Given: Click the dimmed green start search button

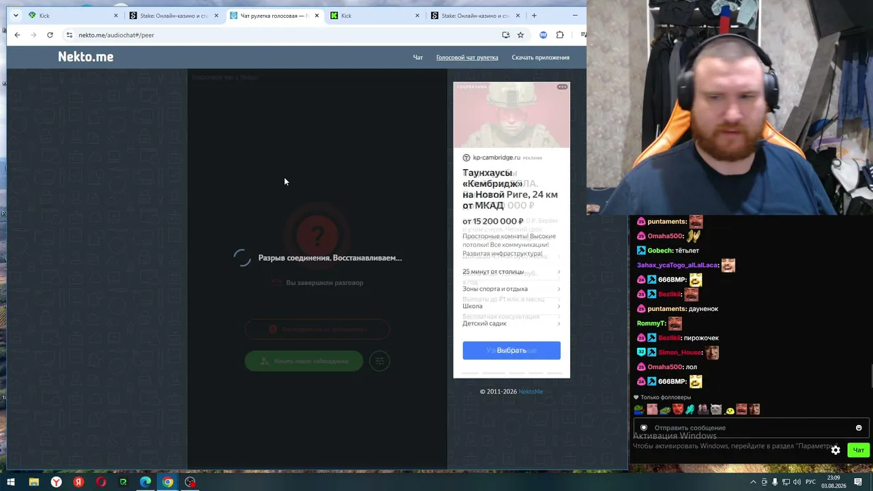Looking at the screenshot, I should 304,361.
